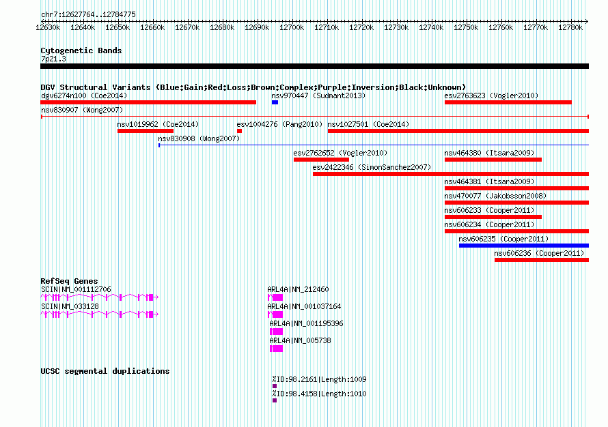This screenshot has width=608, height=427.
Task: Select the ARL4A|NM_005738 gene glyph
Action: pos(277,349)
